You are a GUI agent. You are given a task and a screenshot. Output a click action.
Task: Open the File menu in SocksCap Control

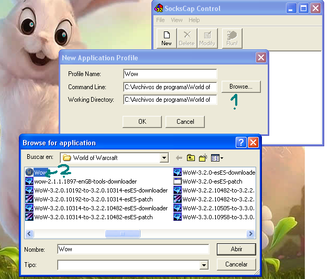[x=160, y=20]
